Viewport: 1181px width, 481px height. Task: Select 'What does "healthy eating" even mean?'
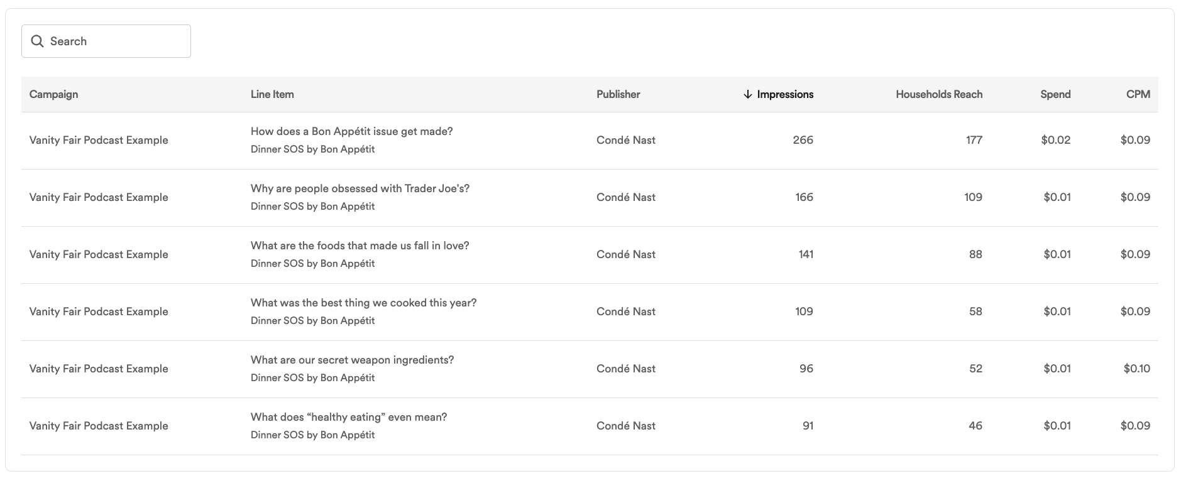tap(349, 417)
